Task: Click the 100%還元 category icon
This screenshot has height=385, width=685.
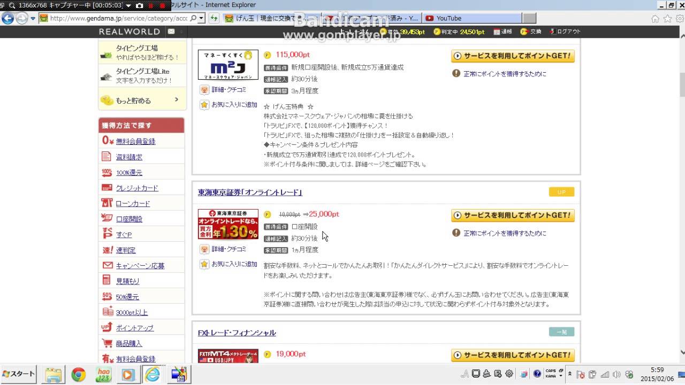Action: click(106, 172)
